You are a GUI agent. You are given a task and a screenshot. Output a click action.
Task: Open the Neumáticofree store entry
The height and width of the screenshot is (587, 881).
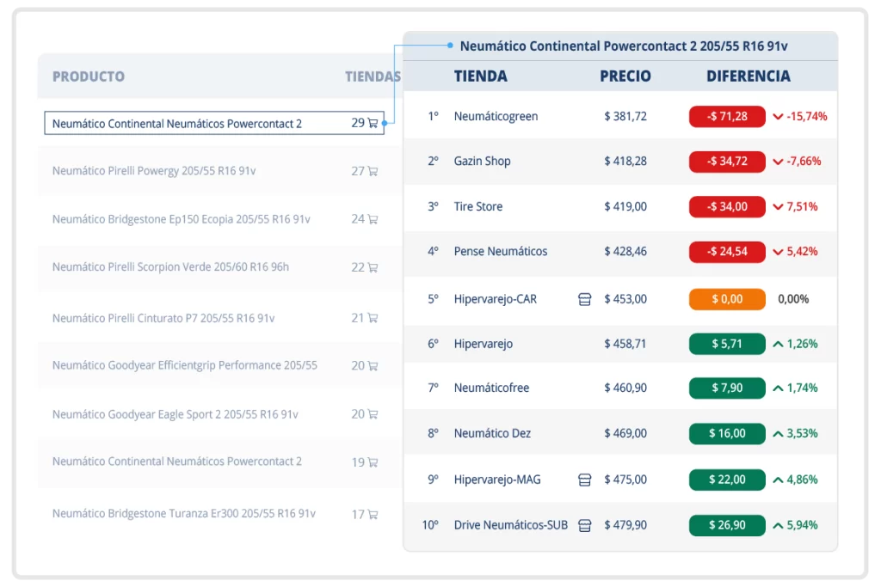(x=491, y=388)
